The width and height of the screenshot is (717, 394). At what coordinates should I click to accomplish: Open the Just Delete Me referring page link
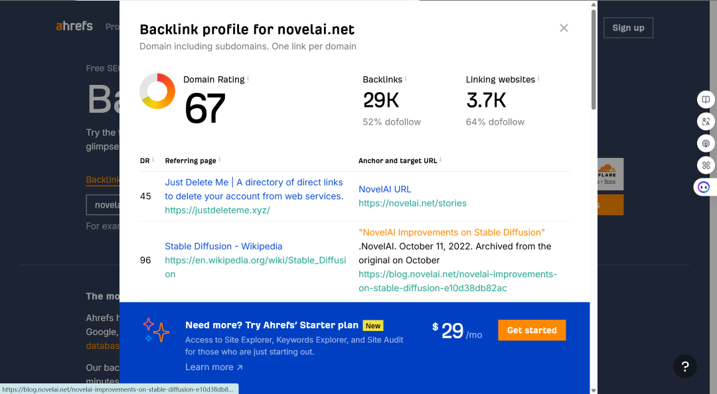pos(254,189)
